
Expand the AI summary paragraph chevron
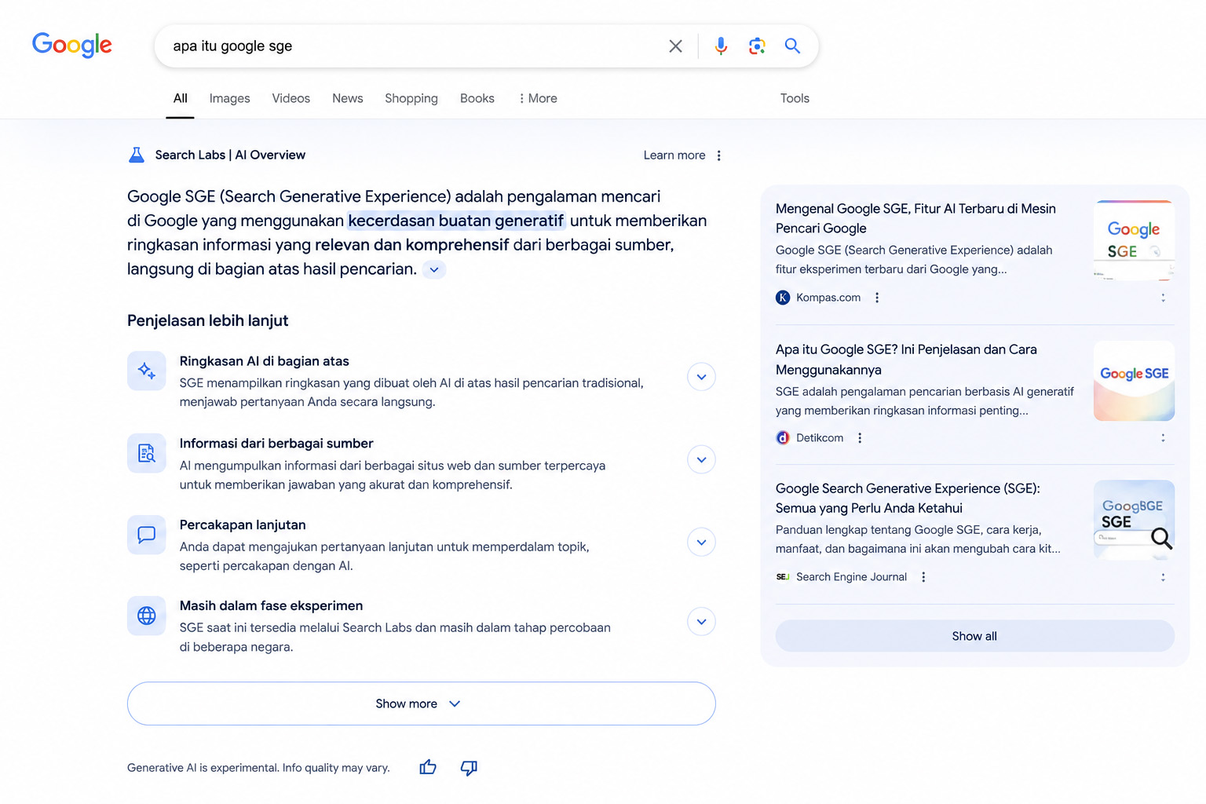click(434, 269)
